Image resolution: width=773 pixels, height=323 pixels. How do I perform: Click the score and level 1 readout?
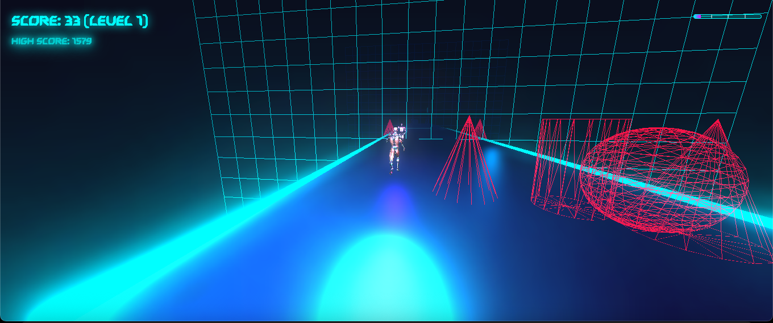click(80, 22)
